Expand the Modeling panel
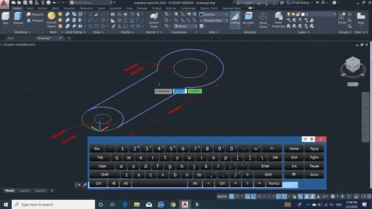372x209 pixels. [x=23, y=32]
